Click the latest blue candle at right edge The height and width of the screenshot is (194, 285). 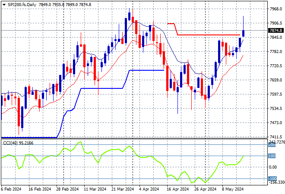click(x=244, y=33)
